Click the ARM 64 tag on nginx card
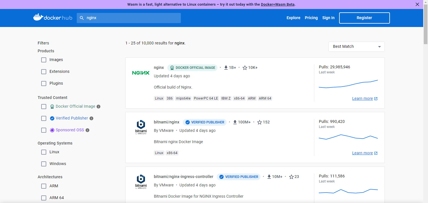The height and width of the screenshot is (203, 428). point(265,98)
